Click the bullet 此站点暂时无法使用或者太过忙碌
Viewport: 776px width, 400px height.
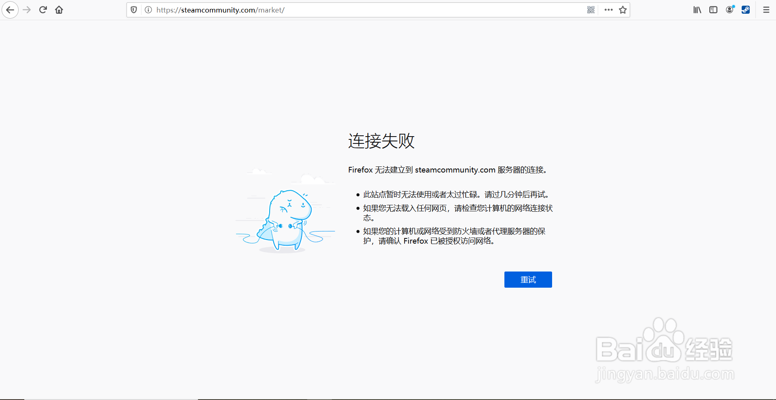click(456, 195)
